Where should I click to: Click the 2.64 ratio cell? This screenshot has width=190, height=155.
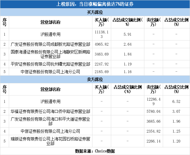[128, 44]
